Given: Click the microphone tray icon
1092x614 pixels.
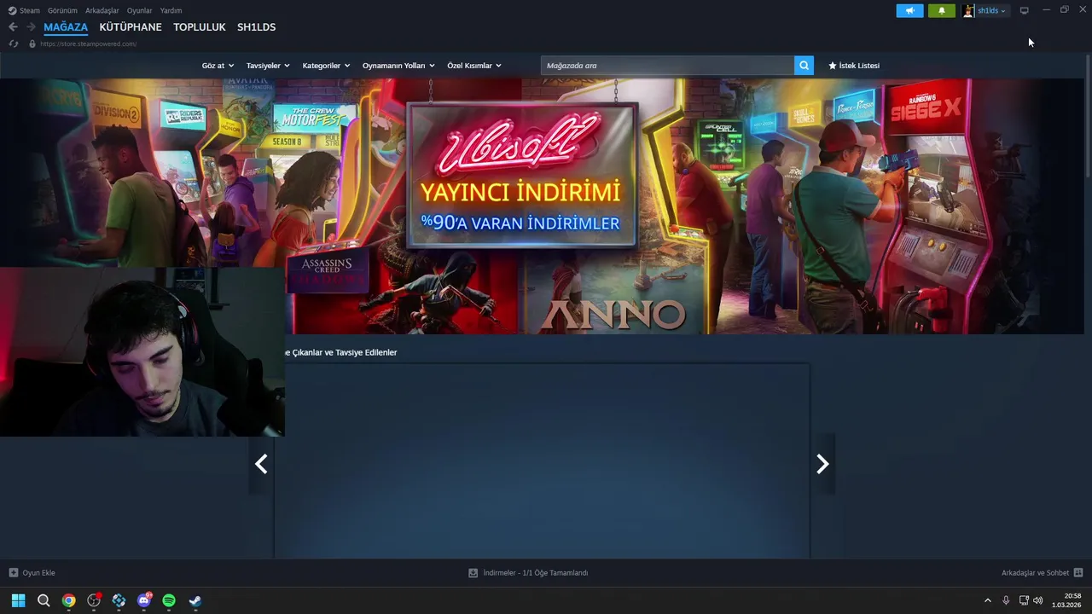Looking at the screenshot, I should [1006, 600].
